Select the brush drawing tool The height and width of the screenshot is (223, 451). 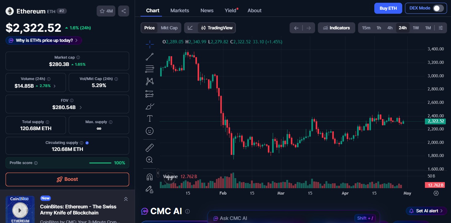pyautogui.click(x=149, y=106)
